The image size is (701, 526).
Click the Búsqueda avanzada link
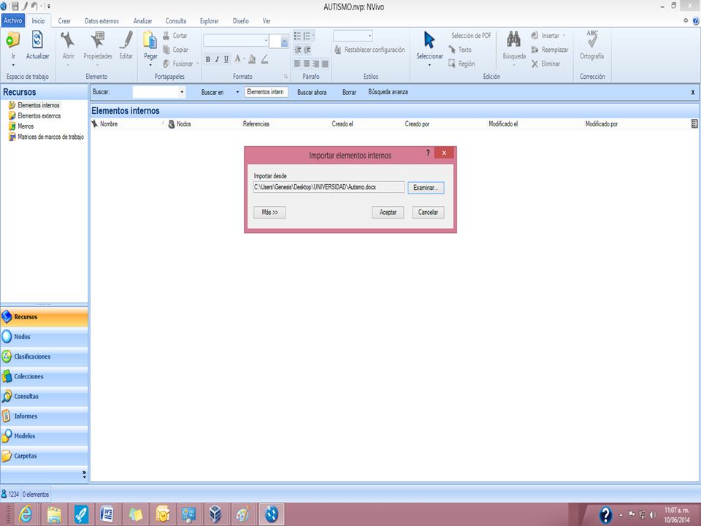388,92
